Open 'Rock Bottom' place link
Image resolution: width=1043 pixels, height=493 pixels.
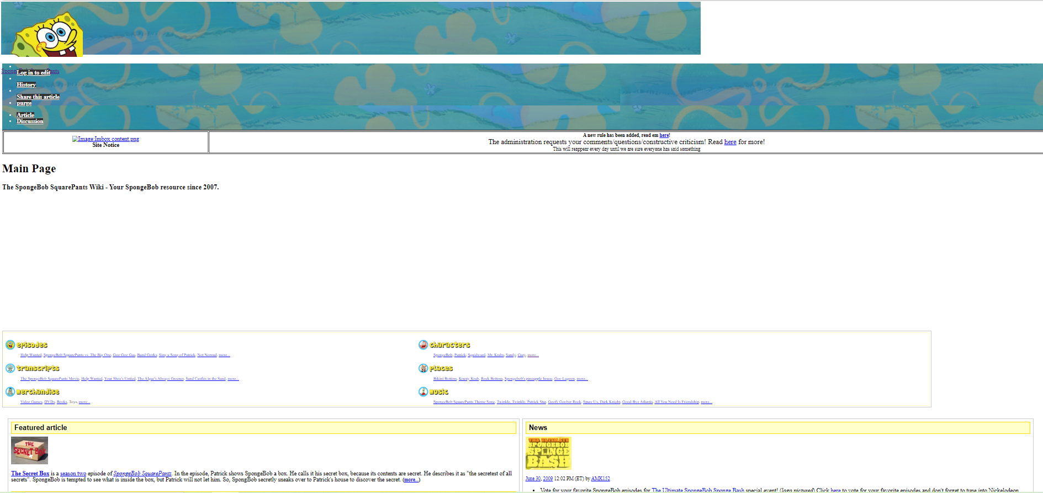pyautogui.click(x=491, y=379)
